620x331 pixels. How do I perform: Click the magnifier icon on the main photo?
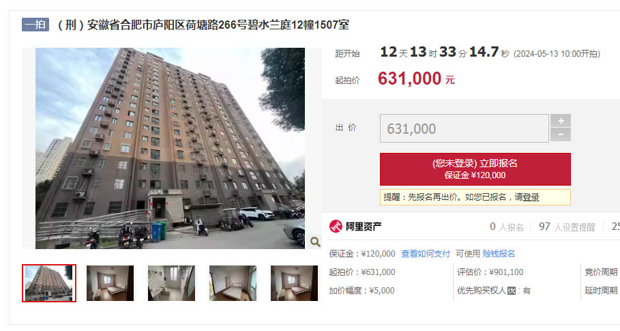click(314, 242)
